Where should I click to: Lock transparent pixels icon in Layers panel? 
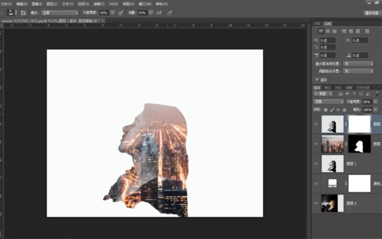pyautogui.click(x=326, y=110)
